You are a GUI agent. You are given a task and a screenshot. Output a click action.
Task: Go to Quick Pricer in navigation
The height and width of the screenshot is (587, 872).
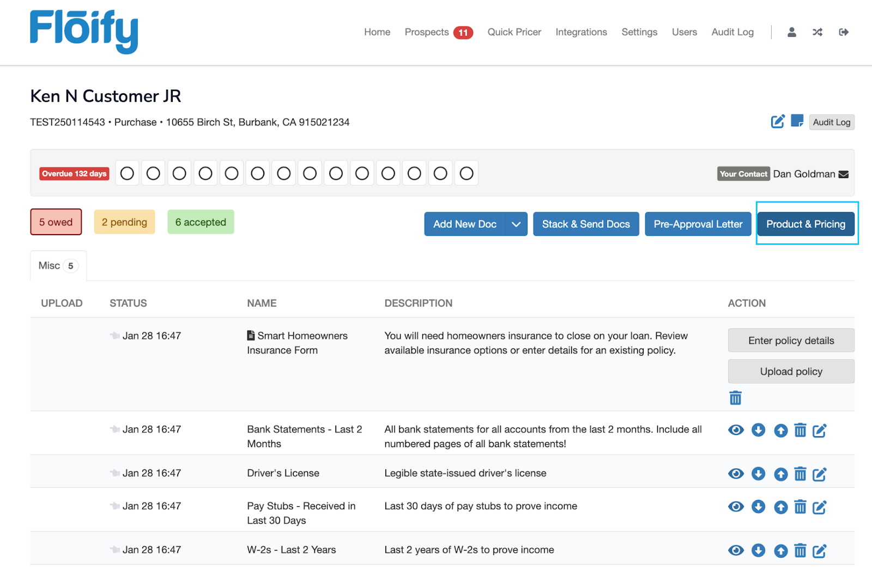point(514,32)
